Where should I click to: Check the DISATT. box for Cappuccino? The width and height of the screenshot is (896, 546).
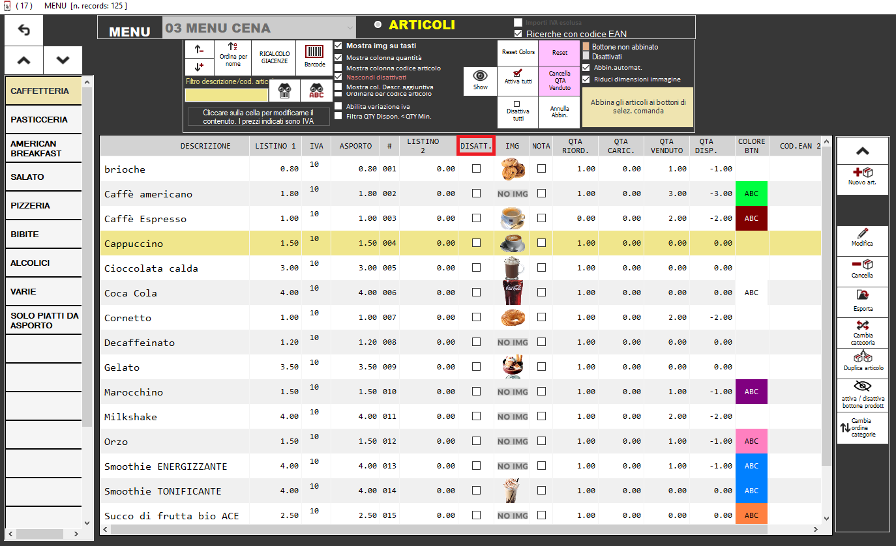click(x=476, y=243)
